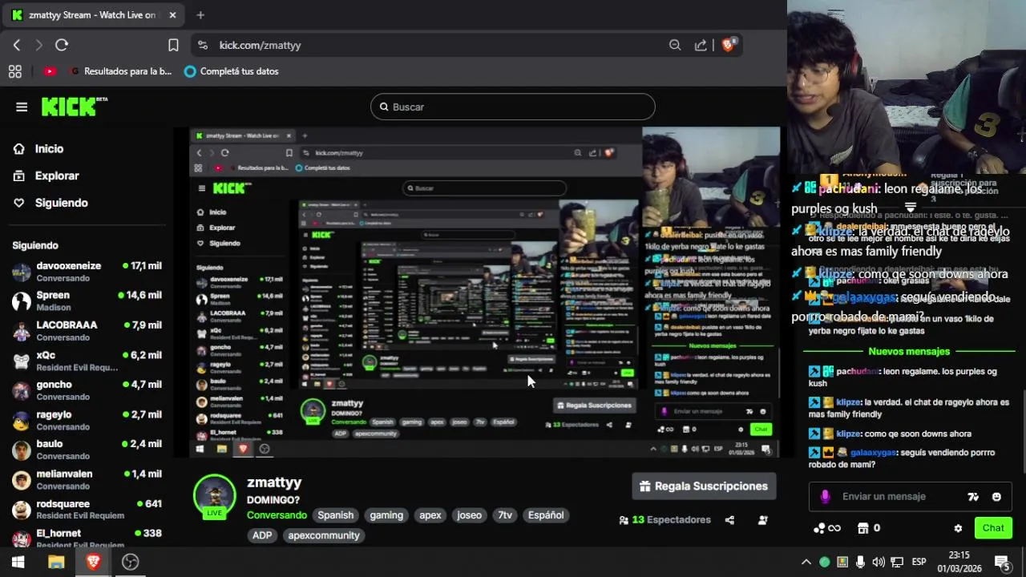
Task: Open xQc channel in Siguiendo list
Action: 87,361
